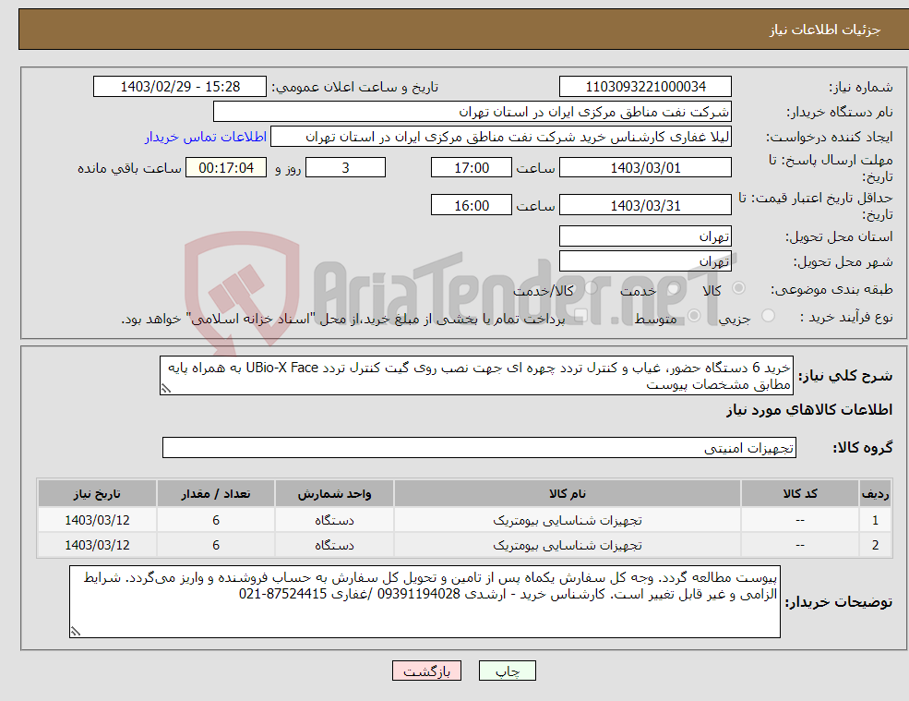Click the تعداد / مقدار column header
Image resolution: width=909 pixels, height=701 pixels.
click(216, 494)
